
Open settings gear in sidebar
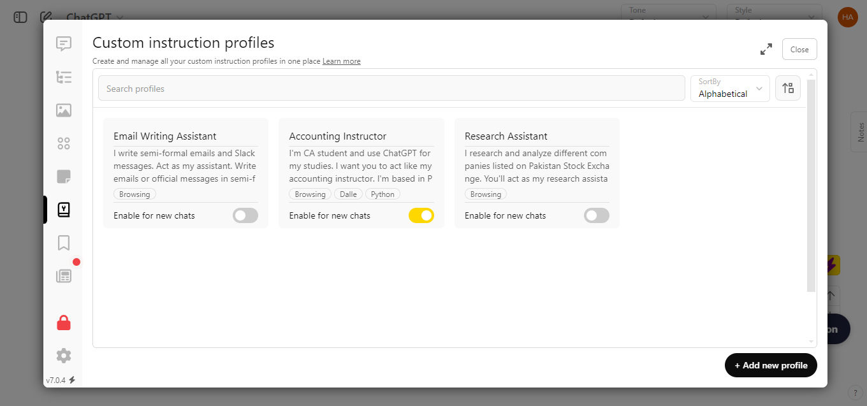(x=64, y=356)
